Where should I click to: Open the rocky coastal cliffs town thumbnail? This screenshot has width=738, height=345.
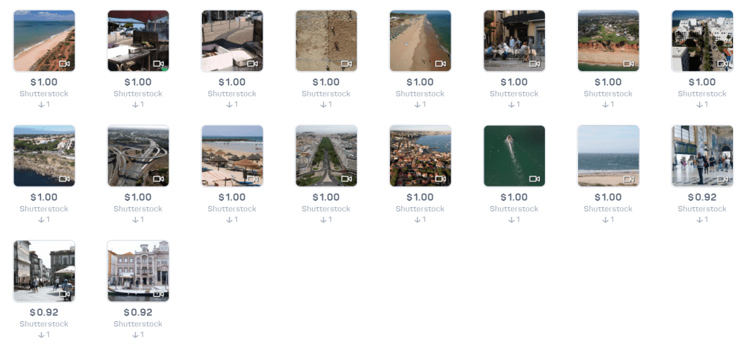pos(44,156)
